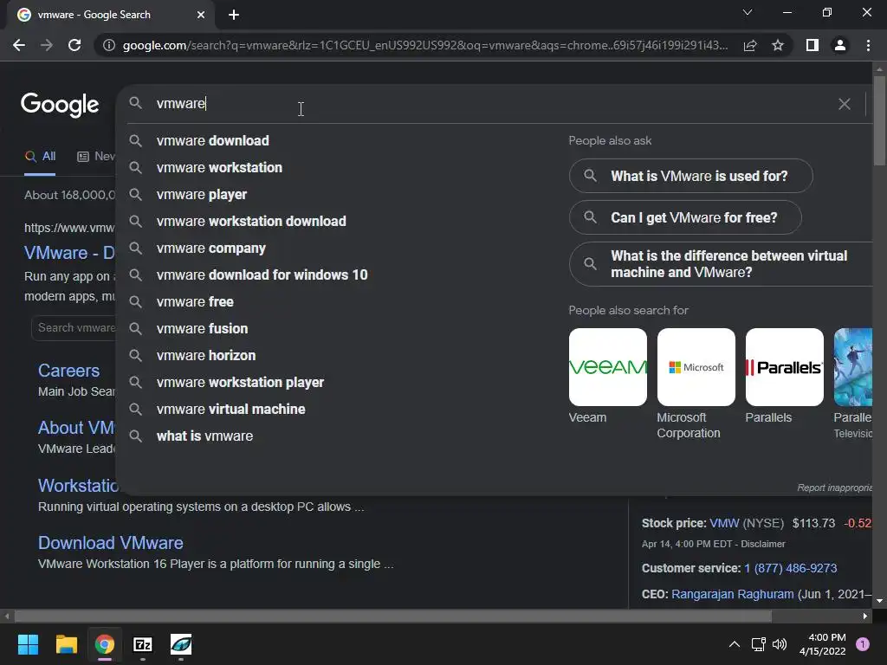Pick the vmware free suggestion
The height and width of the screenshot is (665, 887).
click(x=195, y=302)
